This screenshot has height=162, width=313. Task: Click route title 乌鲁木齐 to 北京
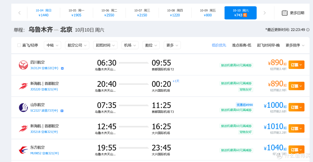pos(50,30)
